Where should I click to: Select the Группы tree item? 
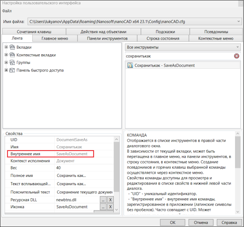(x=23, y=63)
